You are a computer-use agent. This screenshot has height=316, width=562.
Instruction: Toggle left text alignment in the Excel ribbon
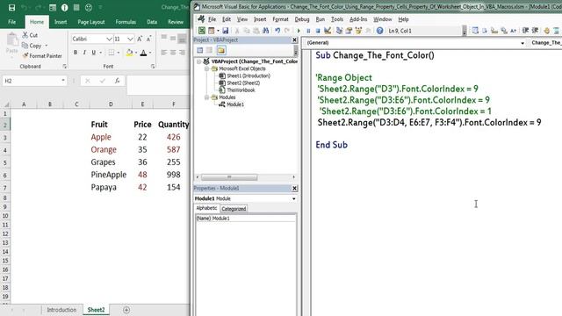164,53
